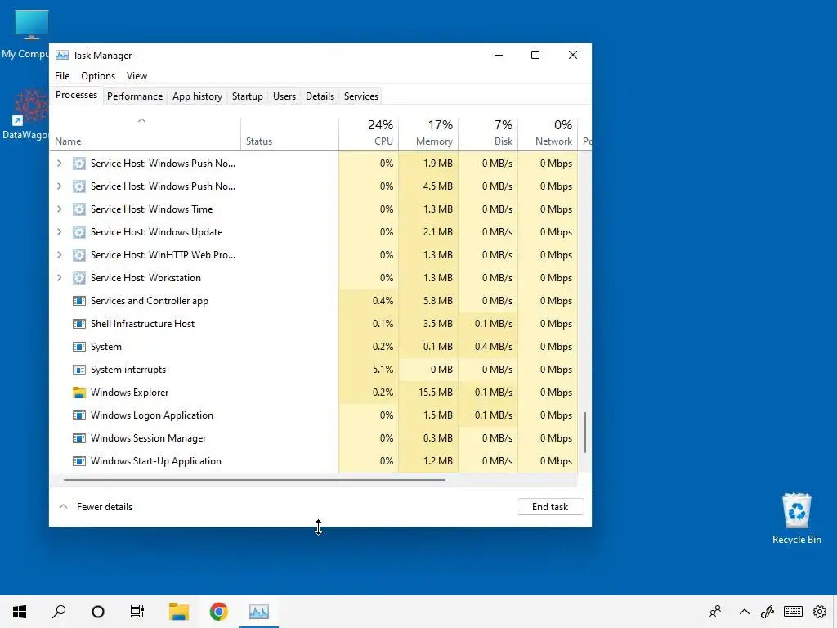Click the gear icon of Service Host: Workstation

[79, 278]
